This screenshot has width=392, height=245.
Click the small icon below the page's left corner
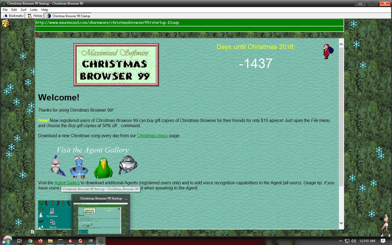pyautogui.click(x=33, y=232)
